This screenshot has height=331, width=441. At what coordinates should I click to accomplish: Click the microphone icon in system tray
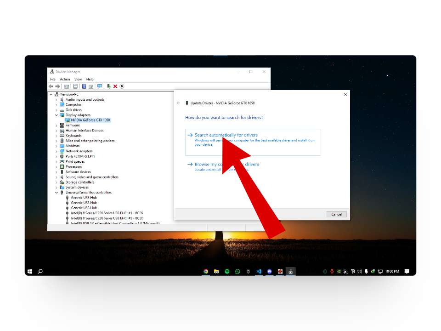pos(366,271)
